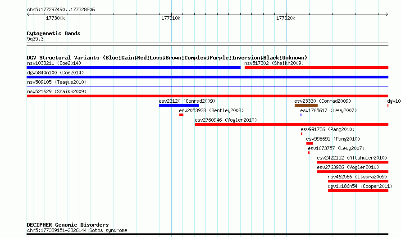This screenshot has width=401, height=237.
Task: Open the esv2760946 (Vogler2010) label
Action: [x=226, y=120]
